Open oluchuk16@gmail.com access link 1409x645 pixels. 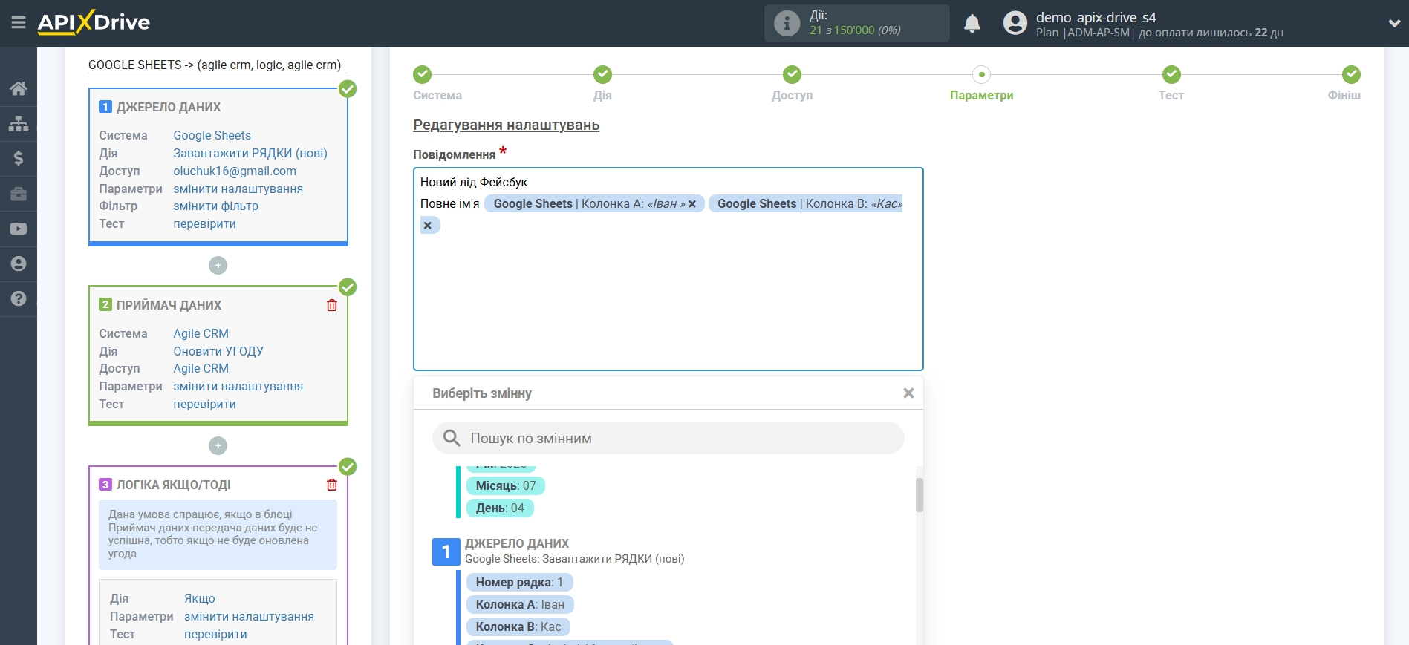pos(235,171)
